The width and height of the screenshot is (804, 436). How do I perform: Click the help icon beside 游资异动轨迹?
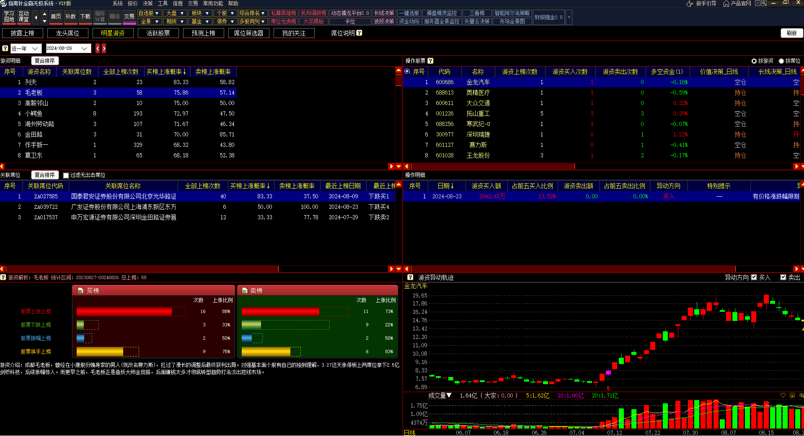(410, 277)
